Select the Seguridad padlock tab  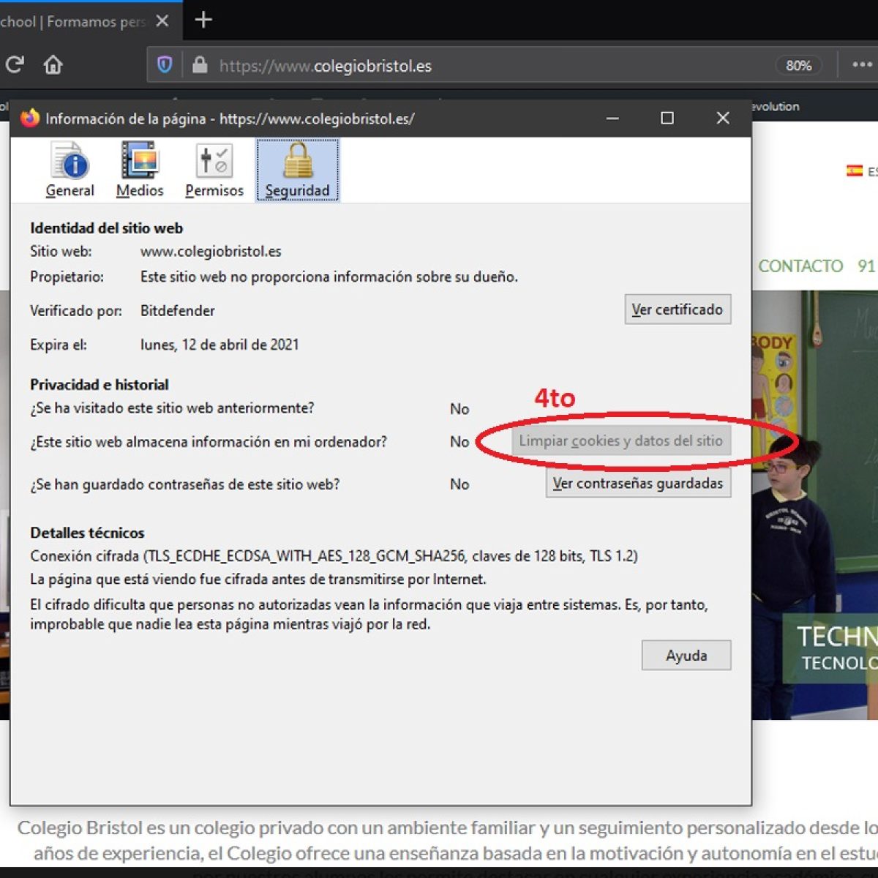click(x=297, y=170)
